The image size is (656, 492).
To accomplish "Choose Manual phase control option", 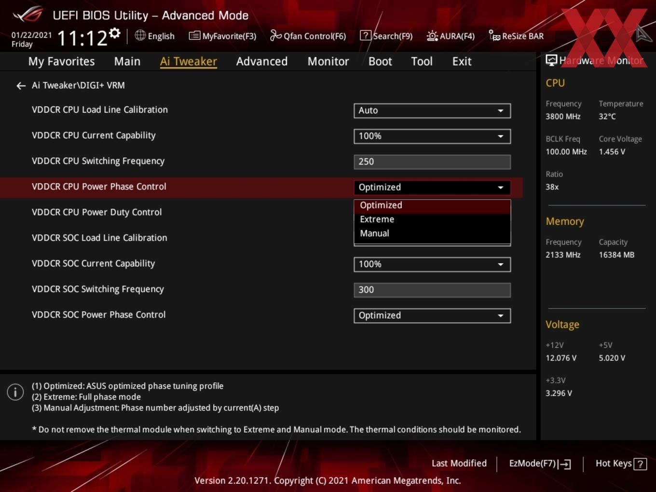I will (x=432, y=233).
